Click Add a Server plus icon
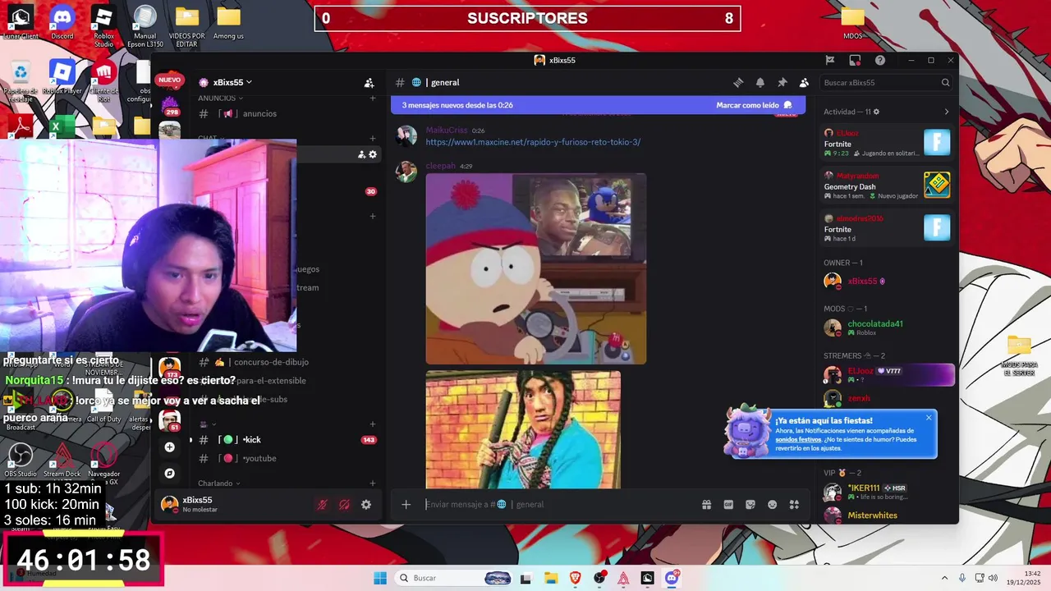Image resolution: width=1051 pixels, height=591 pixels. [169, 447]
